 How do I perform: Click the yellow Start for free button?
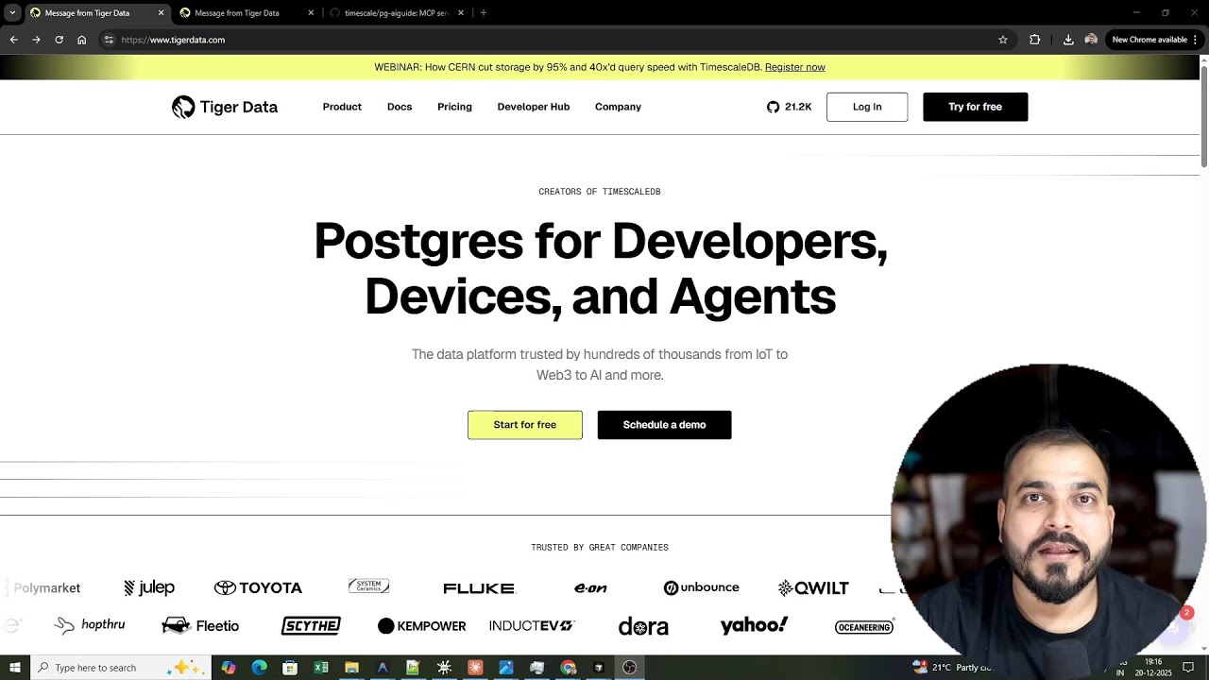click(525, 425)
